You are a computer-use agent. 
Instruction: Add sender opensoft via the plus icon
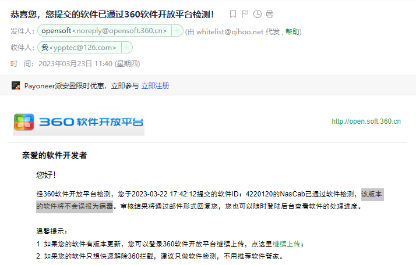coord(177,31)
